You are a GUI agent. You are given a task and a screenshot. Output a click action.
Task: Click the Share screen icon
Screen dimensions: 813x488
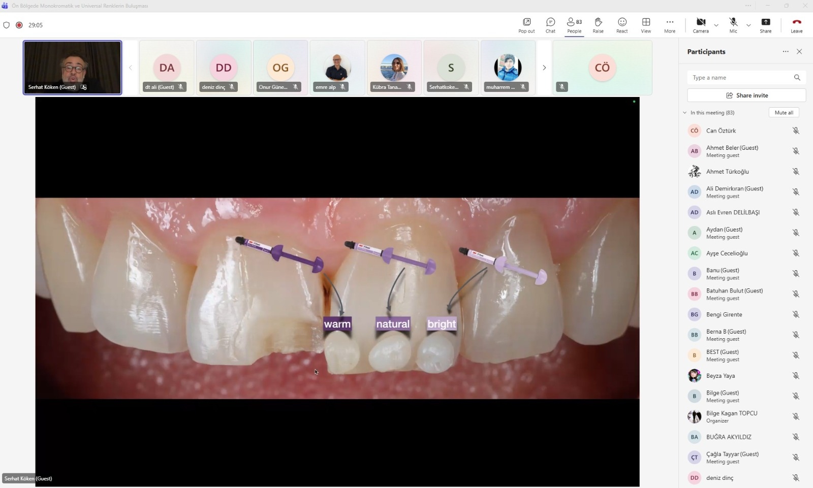point(765,25)
